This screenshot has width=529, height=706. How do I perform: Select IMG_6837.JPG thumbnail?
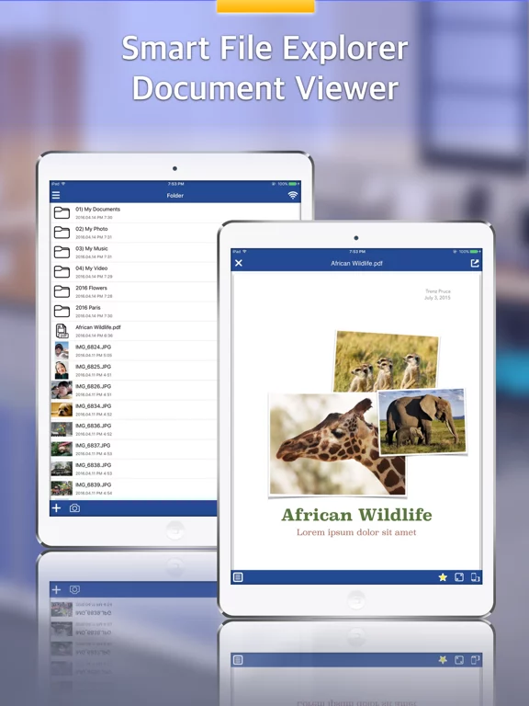coord(62,449)
